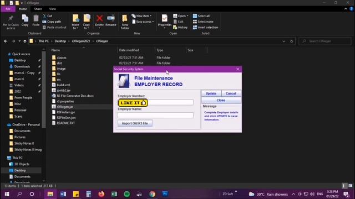Switch to the Share ribbon tab
The height and width of the screenshot is (199, 355).
click(38, 9)
